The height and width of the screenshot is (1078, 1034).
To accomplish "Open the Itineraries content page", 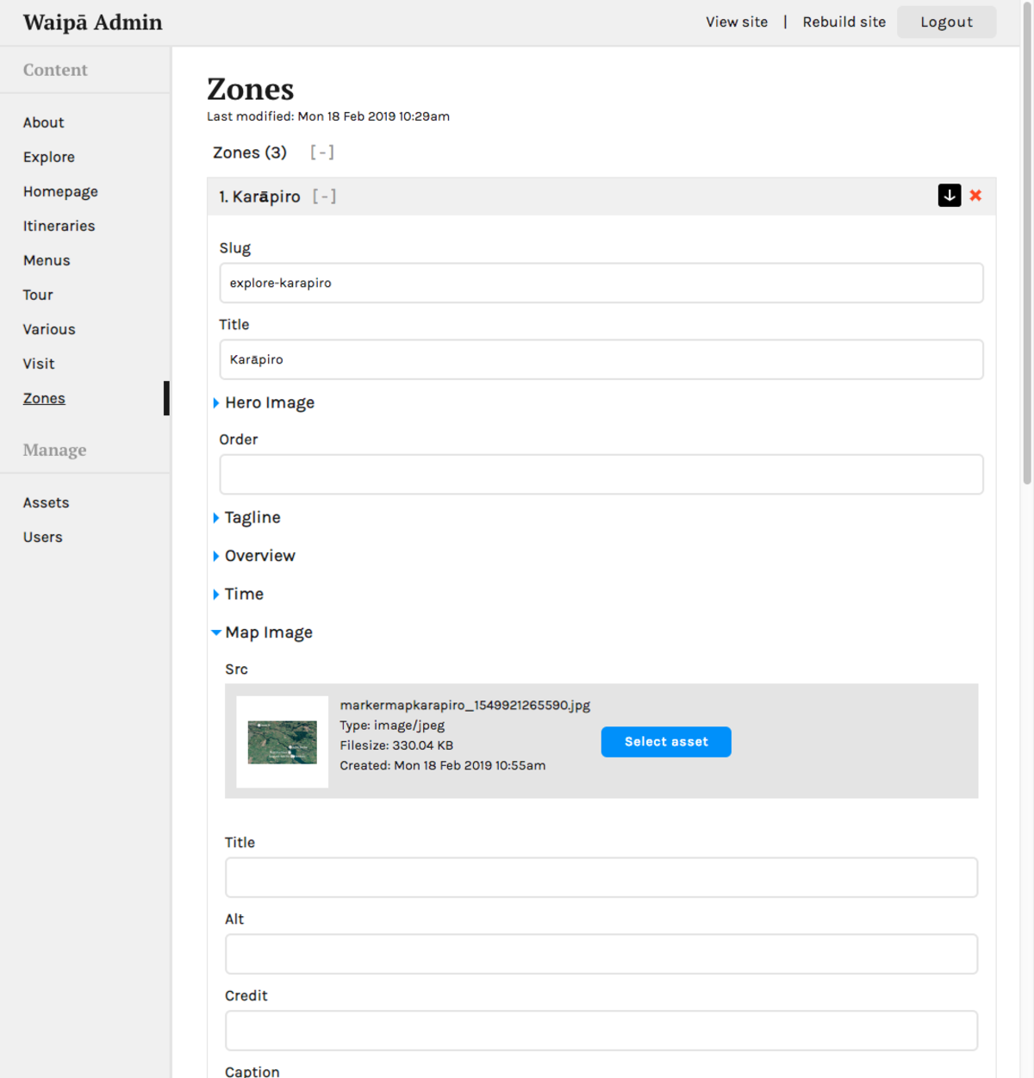I will 59,226.
